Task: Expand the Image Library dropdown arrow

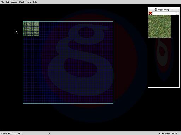Action: [177, 13]
